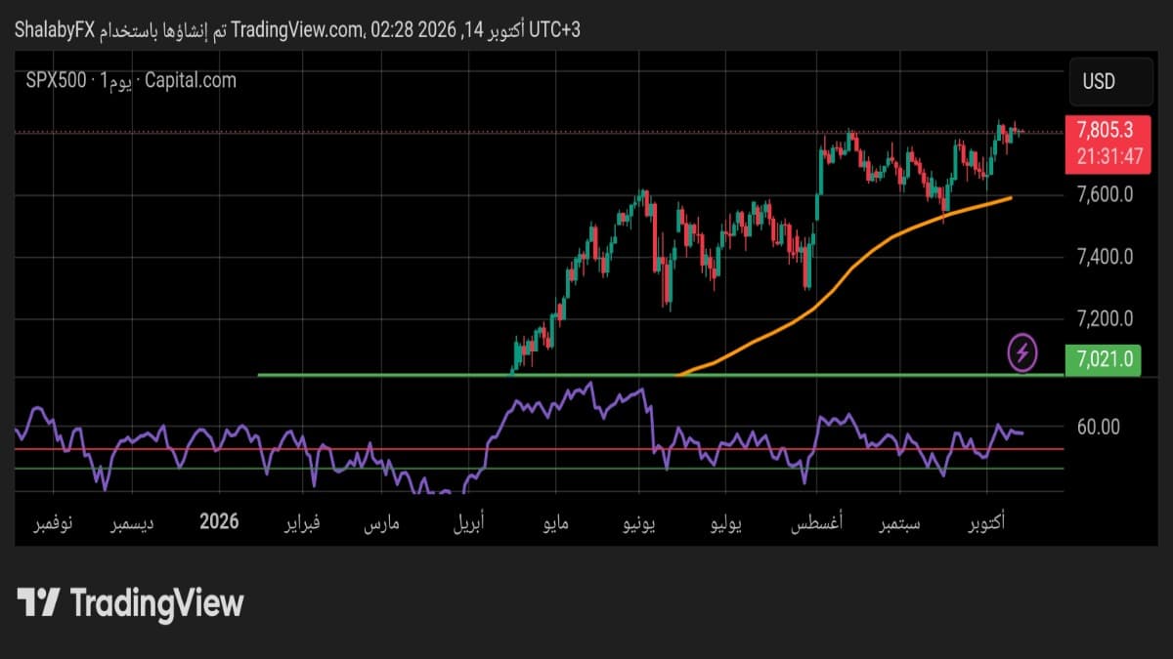This screenshot has width=1173, height=659.
Task: Click the سبتمبر month label
Action: (899, 524)
